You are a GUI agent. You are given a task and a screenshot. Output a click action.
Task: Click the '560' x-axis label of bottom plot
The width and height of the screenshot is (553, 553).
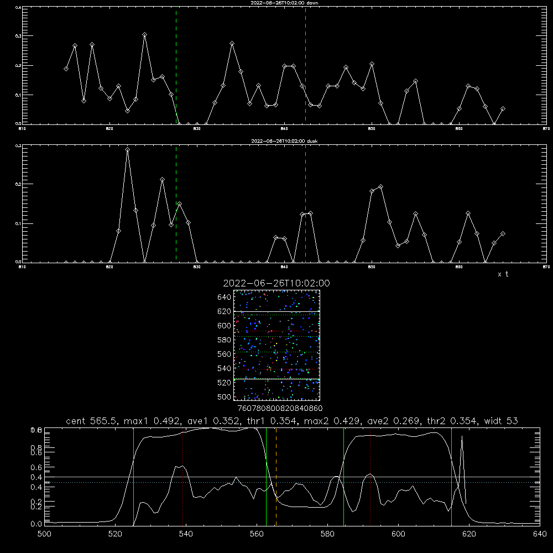click(257, 534)
